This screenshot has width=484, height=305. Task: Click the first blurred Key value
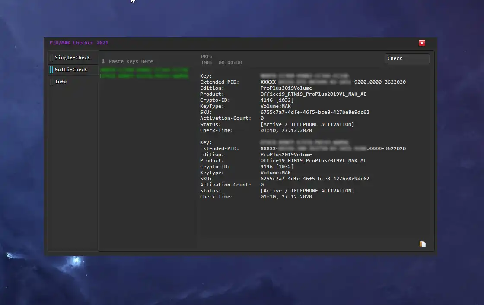pyautogui.click(x=304, y=76)
